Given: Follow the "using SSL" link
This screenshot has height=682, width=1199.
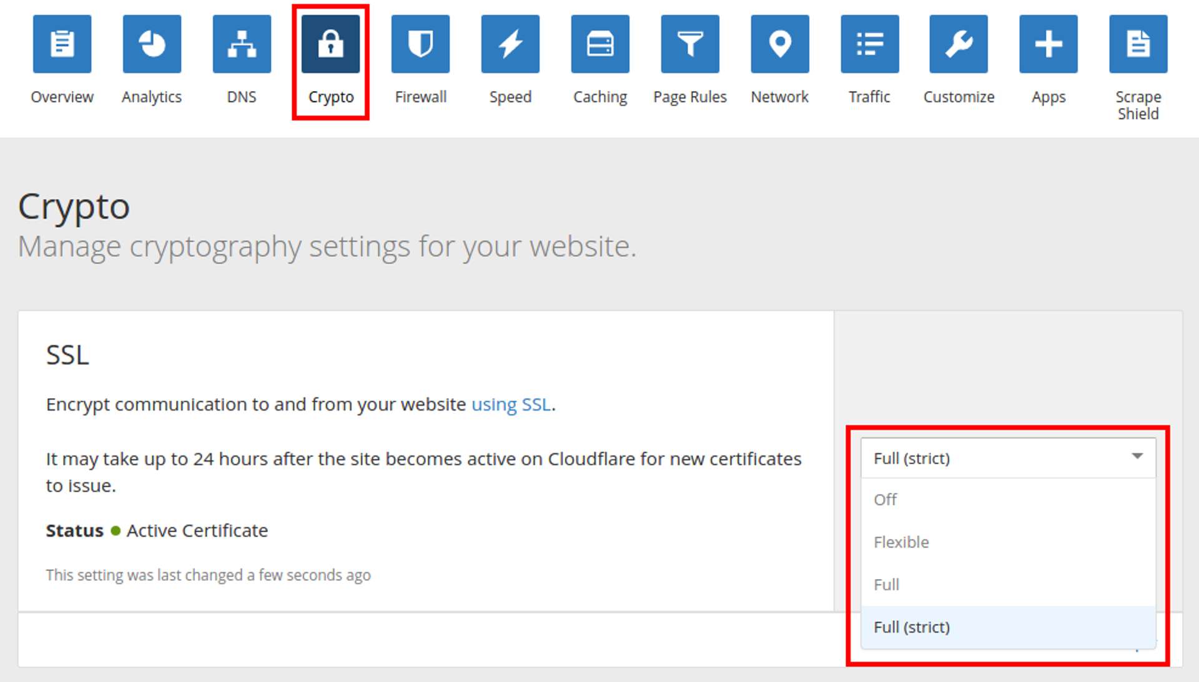Looking at the screenshot, I should (511, 404).
